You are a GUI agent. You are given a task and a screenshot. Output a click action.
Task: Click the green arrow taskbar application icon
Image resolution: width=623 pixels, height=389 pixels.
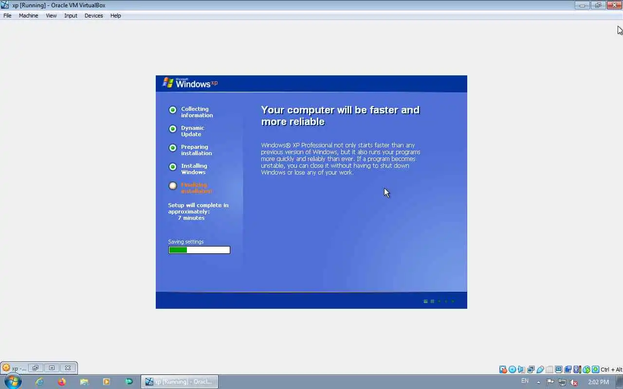click(129, 382)
